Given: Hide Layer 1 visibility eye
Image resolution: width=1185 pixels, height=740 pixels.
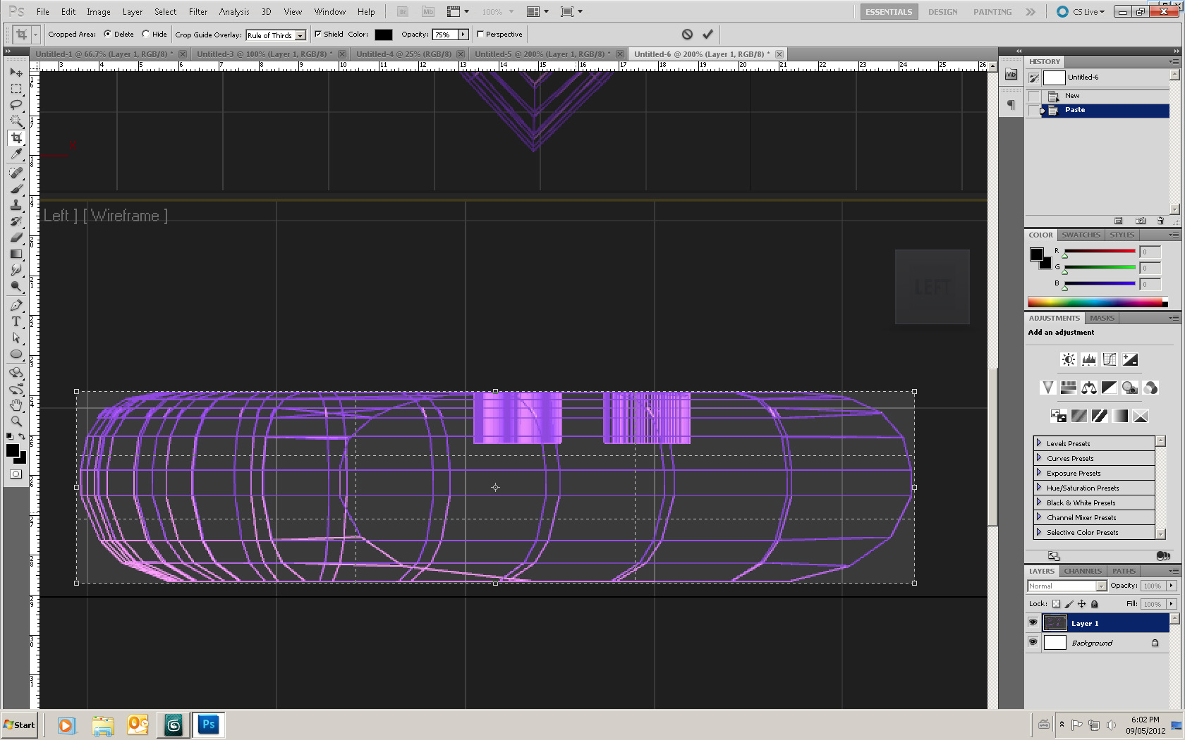Looking at the screenshot, I should [x=1033, y=623].
